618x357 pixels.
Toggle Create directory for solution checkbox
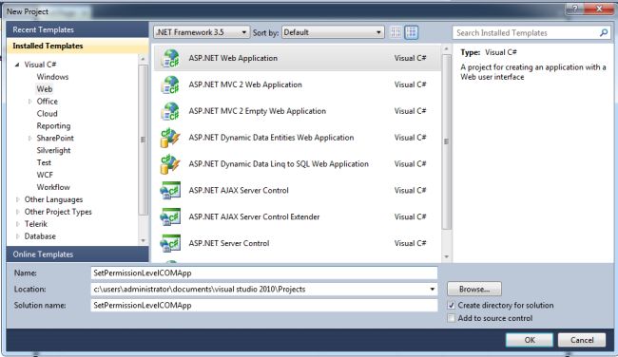pos(452,306)
